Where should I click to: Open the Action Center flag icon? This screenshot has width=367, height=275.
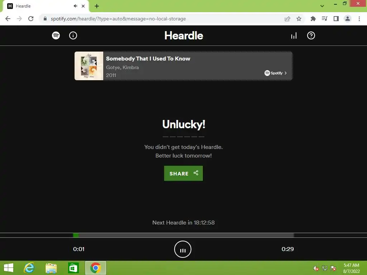pyautogui.click(x=333, y=268)
